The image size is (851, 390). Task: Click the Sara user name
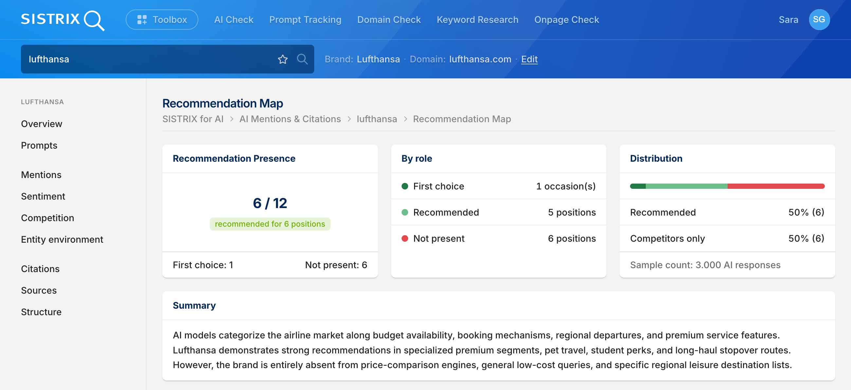pyautogui.click(x=788, y=20)
